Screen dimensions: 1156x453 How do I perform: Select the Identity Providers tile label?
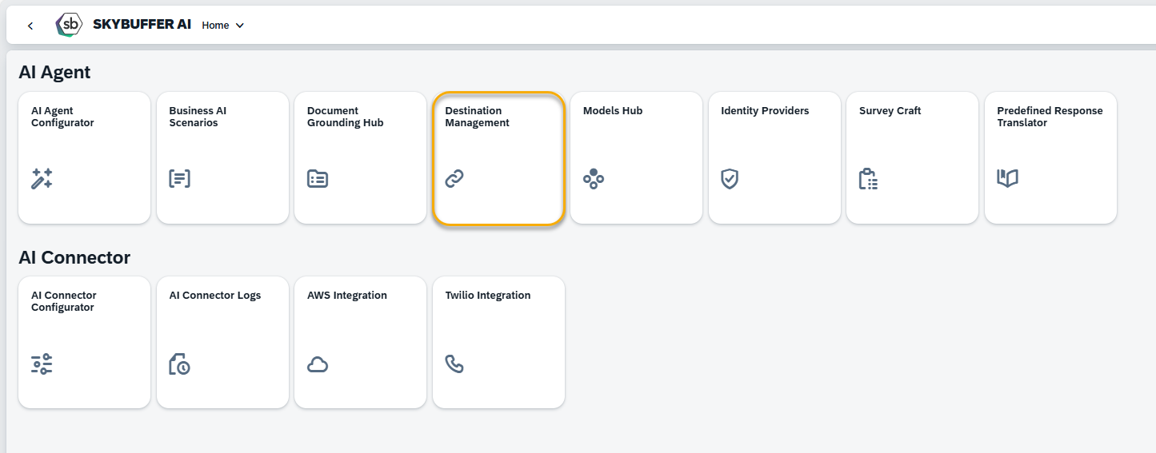pos(765,111)
